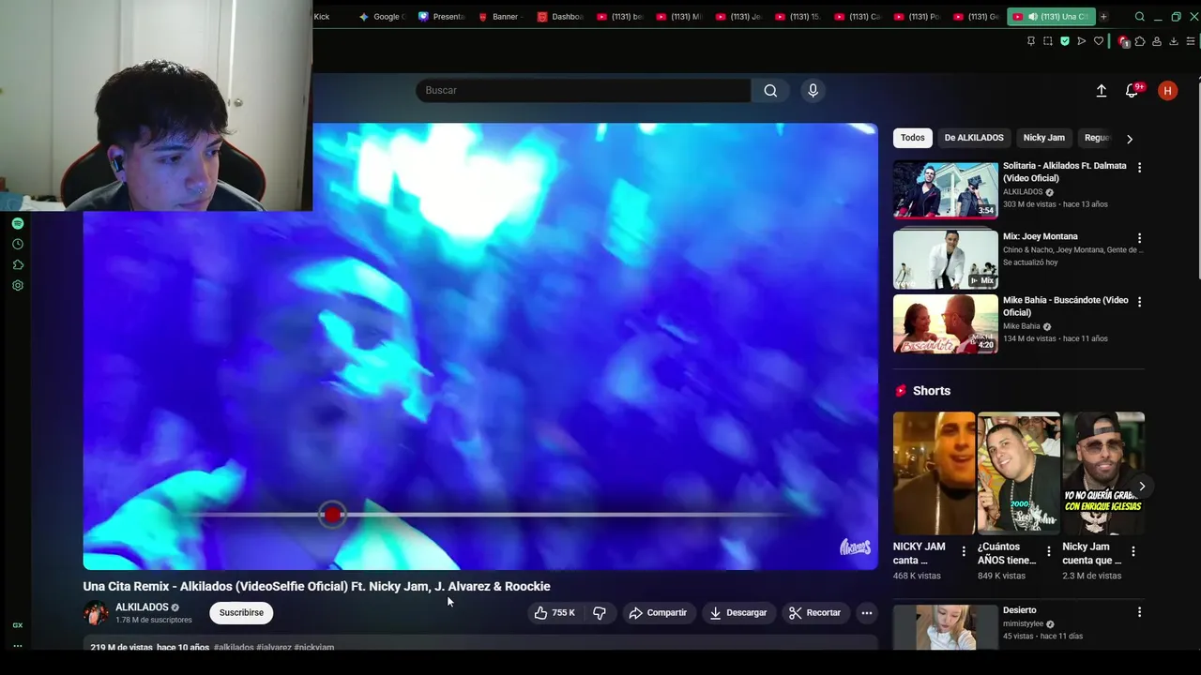Select the "De ALKILADOS" filter chip
The height and width of the screenshot is (675, 1201).
pos(974,138)
